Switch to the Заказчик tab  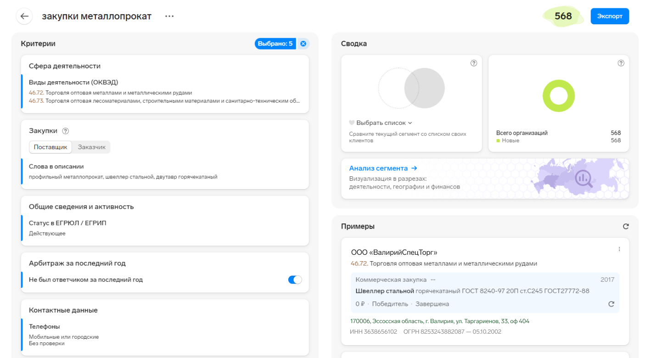(x=91, y=147)
